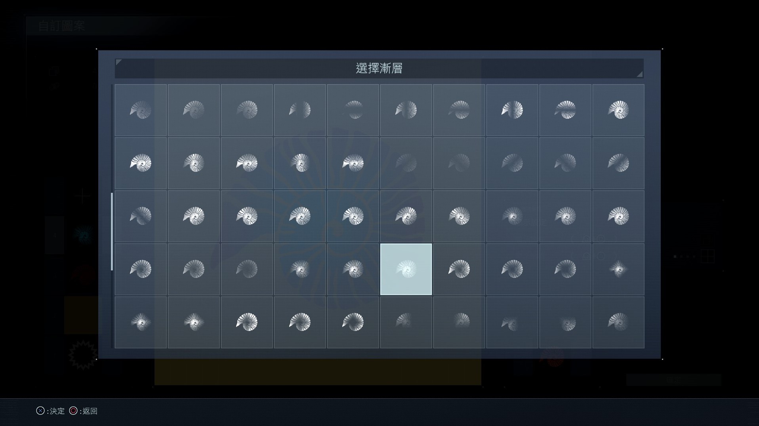Click the 自訂圖案 heading in the background window

tap(62, 26)
